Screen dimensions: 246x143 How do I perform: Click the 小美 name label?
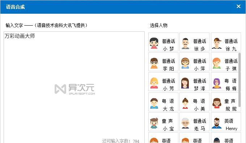(x=200, y=109)
